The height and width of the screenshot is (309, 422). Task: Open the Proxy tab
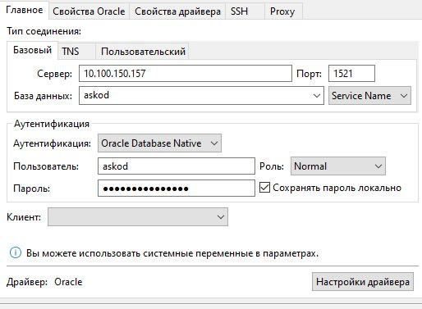click(283, 11)
